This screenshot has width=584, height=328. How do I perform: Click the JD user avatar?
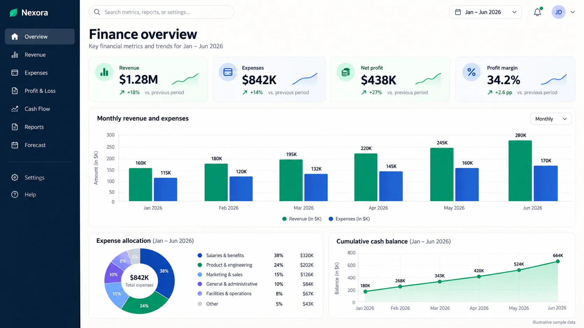pos(559,12)
